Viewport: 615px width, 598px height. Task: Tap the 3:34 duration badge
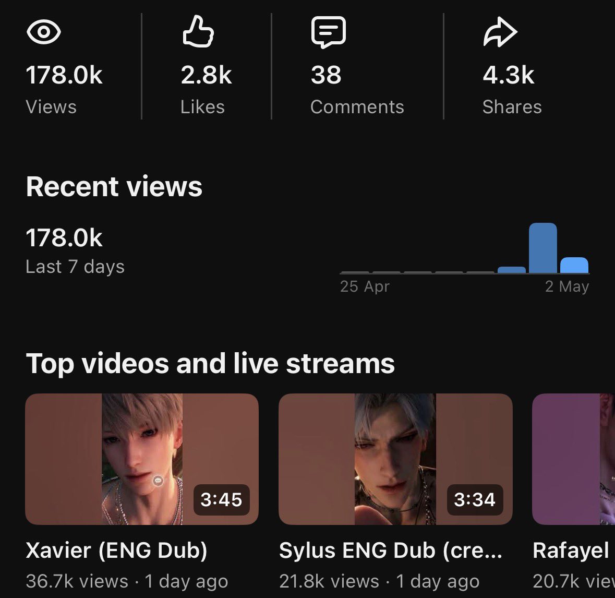(x=475, y=499)
